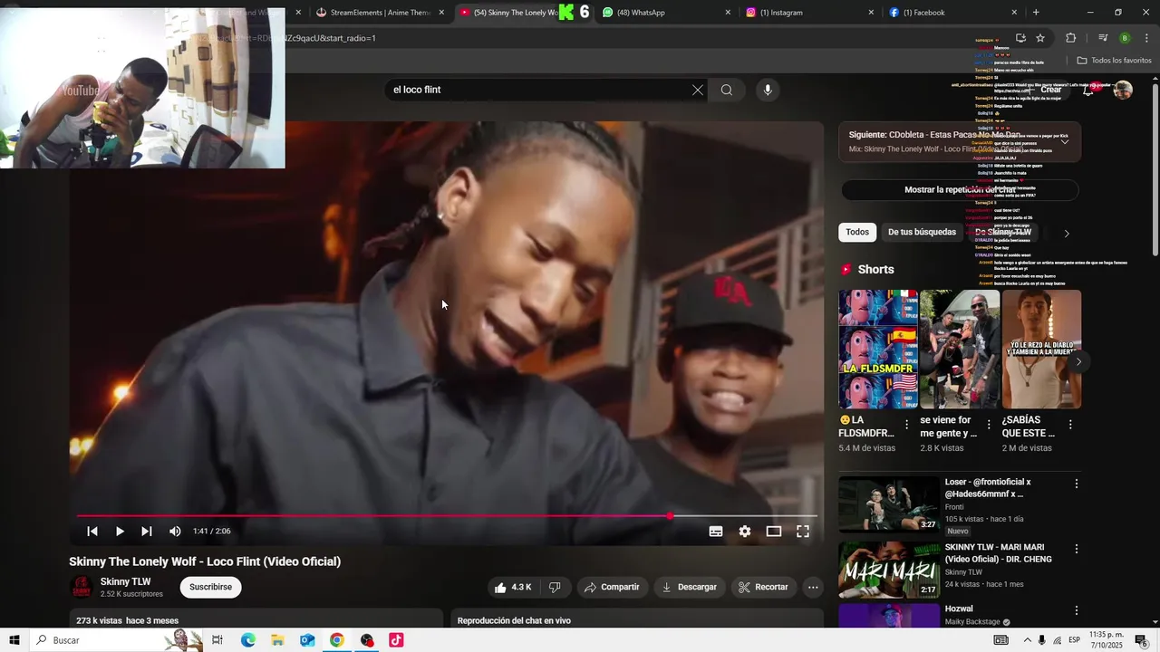Like the video with 4.3 K thumbs up

coord(513,587)
